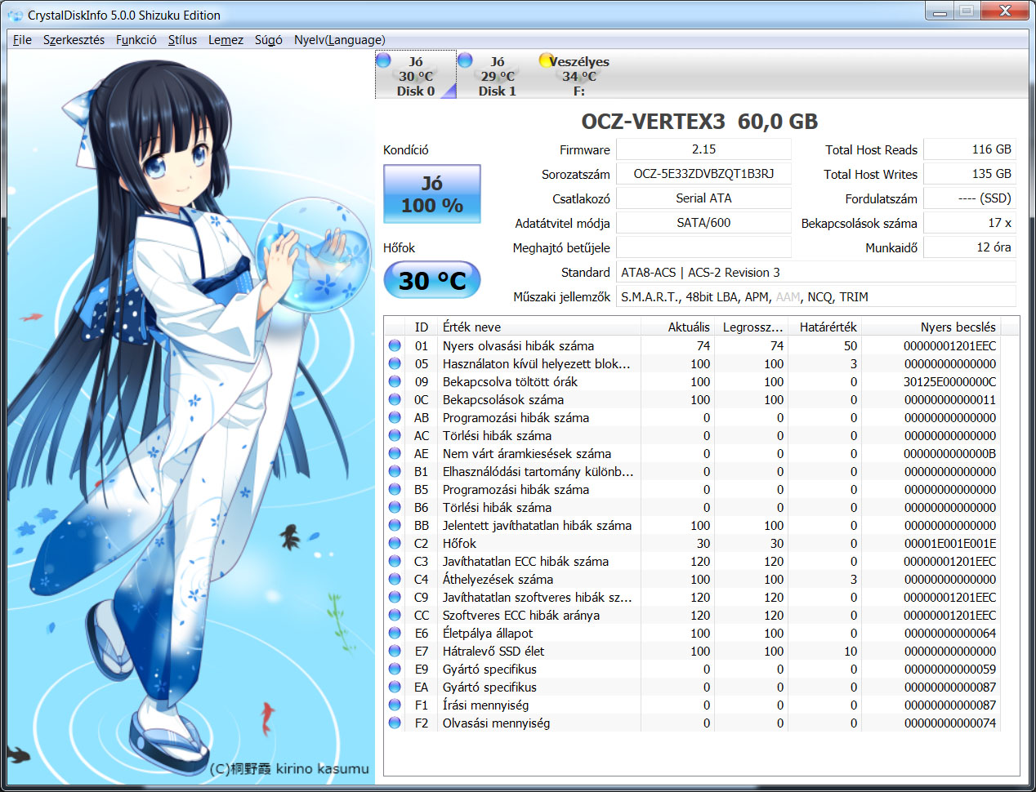Screen dimensions: 1036x792
Task: Click the Nyers becslés column header
Action: point(931,327)
